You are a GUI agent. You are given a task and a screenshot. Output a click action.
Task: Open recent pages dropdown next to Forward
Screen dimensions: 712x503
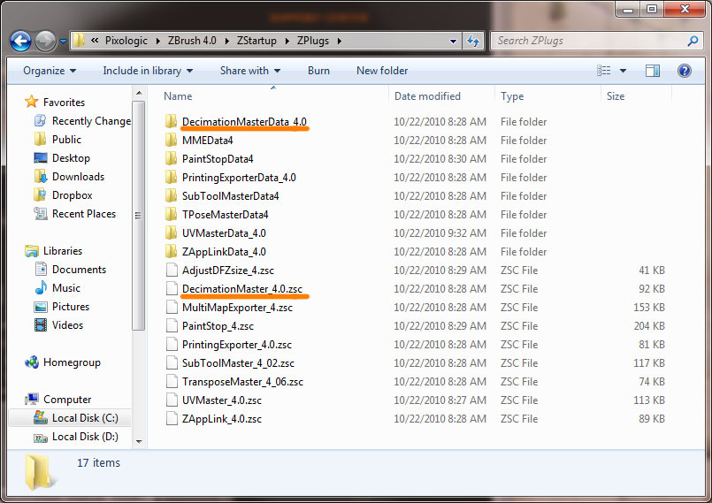tap(63, 42)
